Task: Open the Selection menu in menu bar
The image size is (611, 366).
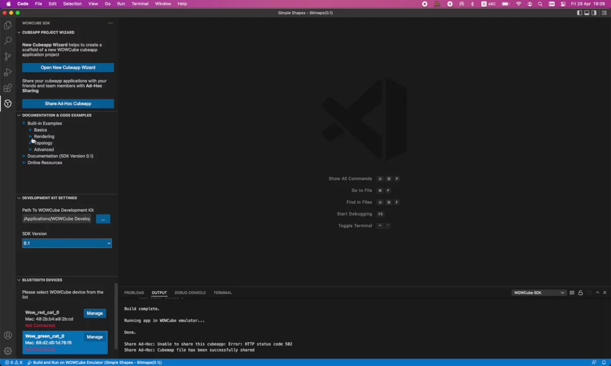Action: 72,4
